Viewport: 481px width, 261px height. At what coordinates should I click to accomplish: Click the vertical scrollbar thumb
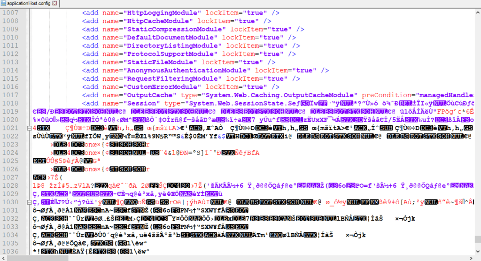478,239
